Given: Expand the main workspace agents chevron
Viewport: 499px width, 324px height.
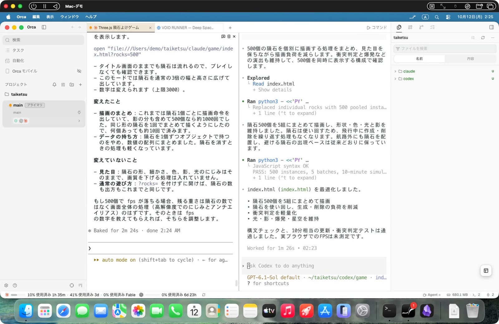Looking at the screenshot, I should pos(79,121).
